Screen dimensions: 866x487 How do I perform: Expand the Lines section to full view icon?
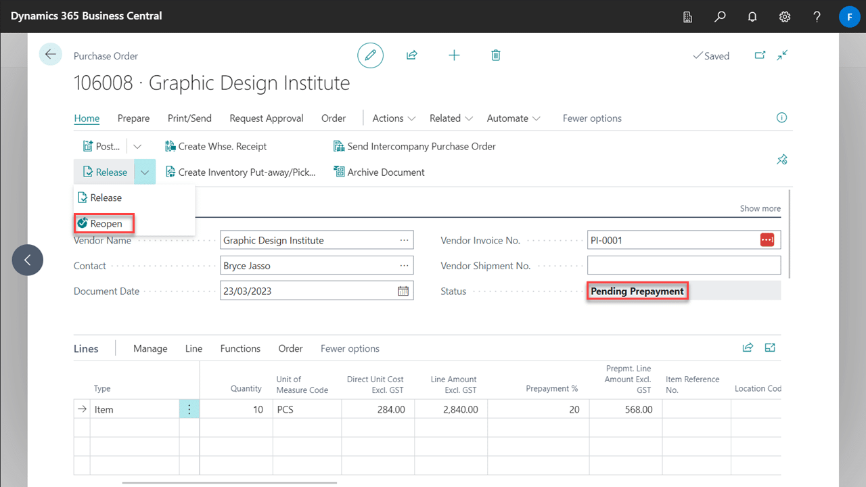point(770,348)
